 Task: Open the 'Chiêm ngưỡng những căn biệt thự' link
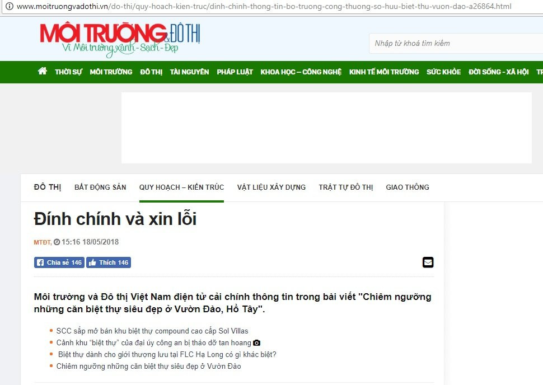[x=148, y=367]
